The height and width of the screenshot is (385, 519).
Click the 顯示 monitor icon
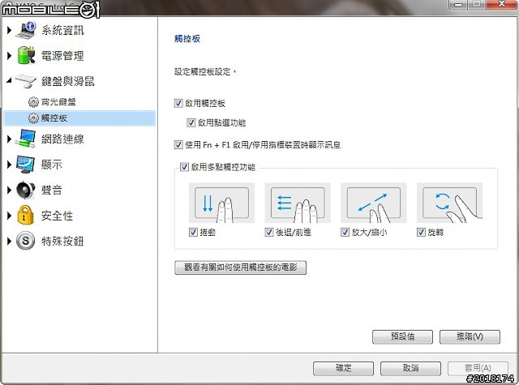pos(27,165)
